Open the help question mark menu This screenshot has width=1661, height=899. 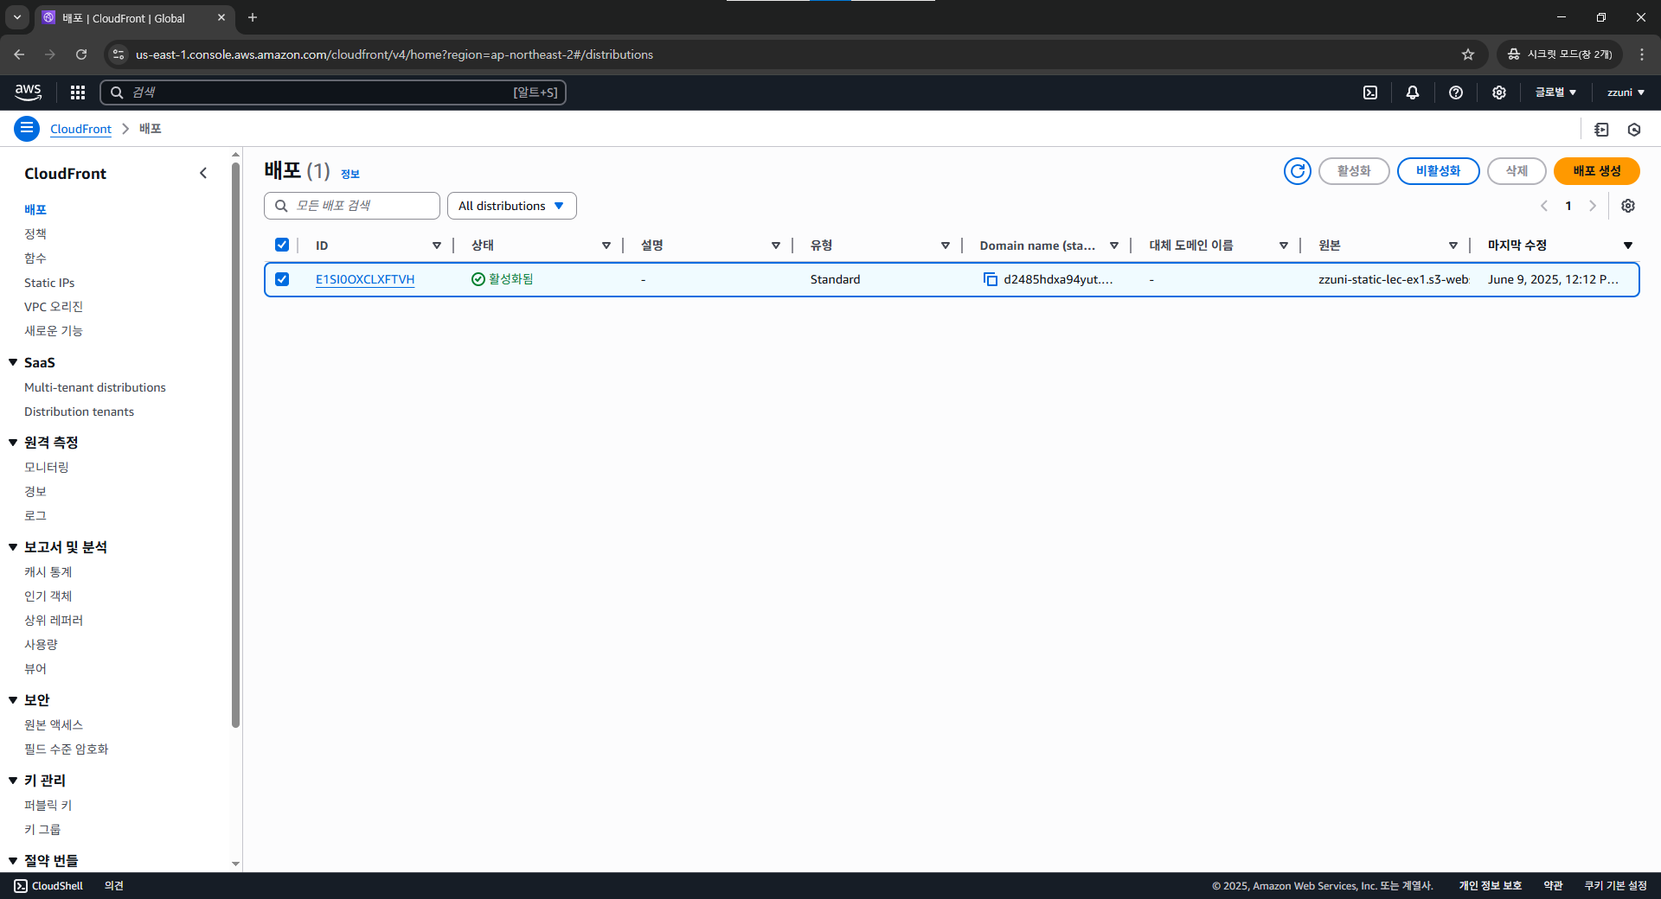(x=1456, y=92)
